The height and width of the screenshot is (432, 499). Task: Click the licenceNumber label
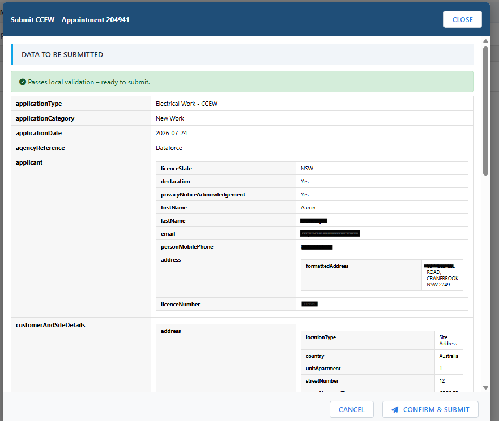coord(181,305)
